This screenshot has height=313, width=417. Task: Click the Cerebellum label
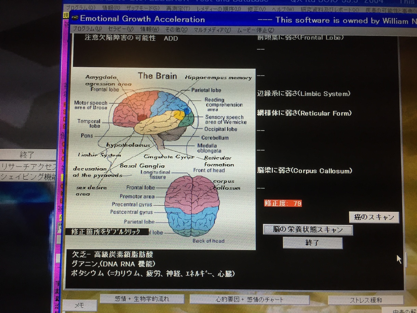tap(215, 138)
